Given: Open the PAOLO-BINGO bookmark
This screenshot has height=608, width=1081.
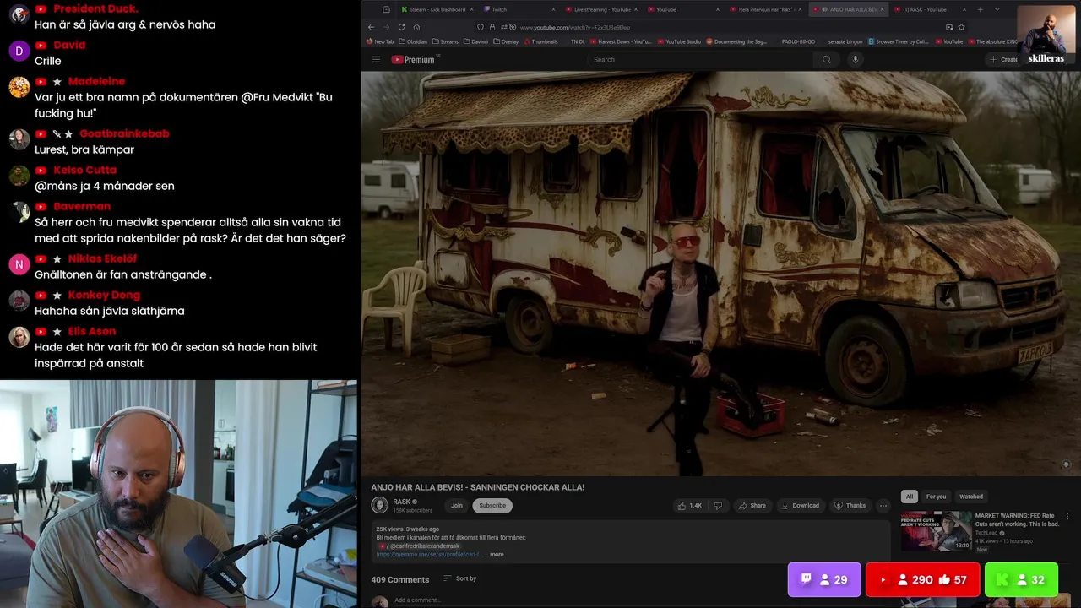Looking at the screenshot, I should (x=798, y=41).
